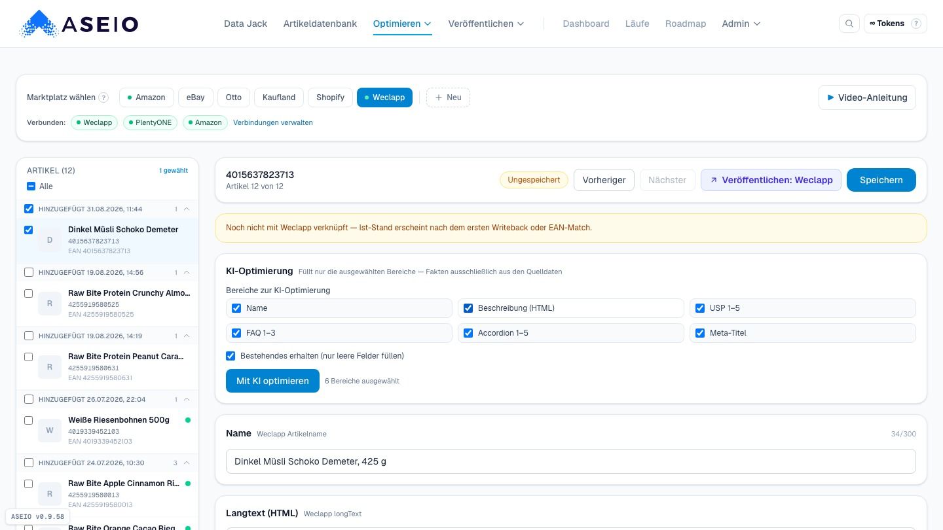Click Verbindungen verwalten link
The width and height of the screenshot is (943, 530).
click(273, 122)
